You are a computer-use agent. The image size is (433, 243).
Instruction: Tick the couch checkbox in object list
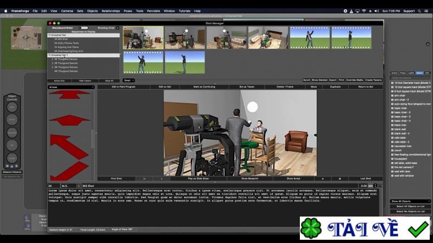click(x=392, y=151)
